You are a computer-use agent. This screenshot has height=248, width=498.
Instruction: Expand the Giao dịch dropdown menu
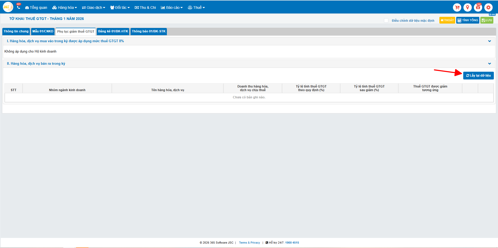click(x=94, y=8)
